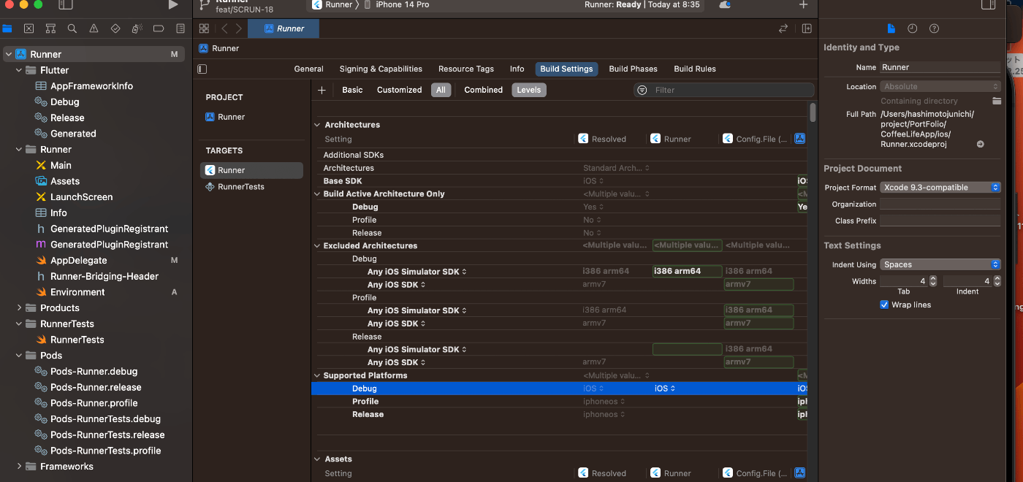Switch to Combined view
Image resolution: width=1023 pixels, height=482 pixels.
click(483, 90)
